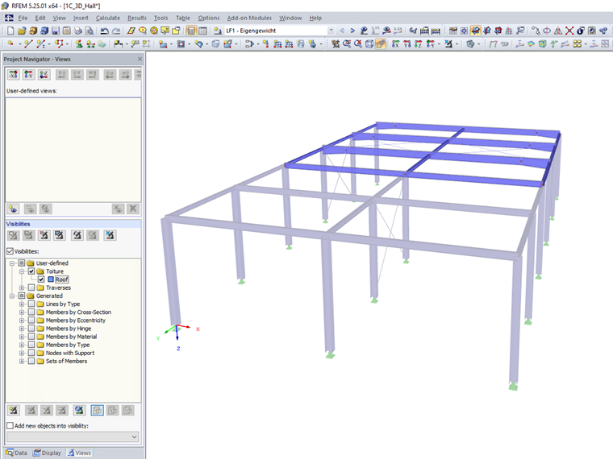
Task: Check the Traverses visibility checkbox
Action: [31, 287]
